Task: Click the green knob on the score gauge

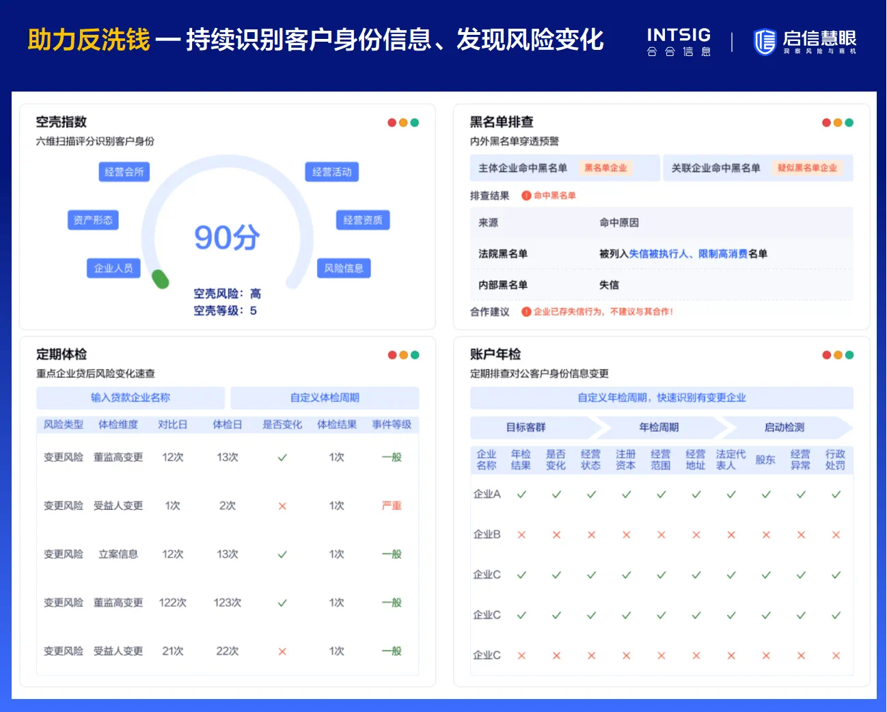Action: [x=161, y=279]
